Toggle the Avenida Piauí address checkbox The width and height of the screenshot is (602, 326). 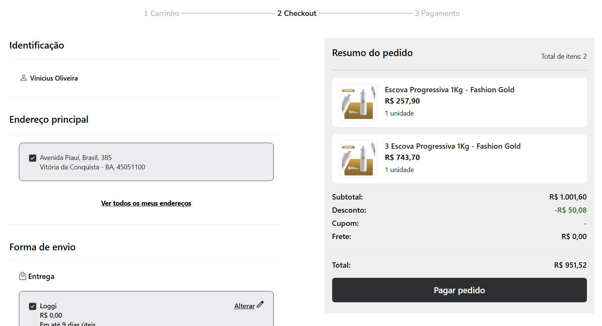pyautogui.click(x=33, y=158)
